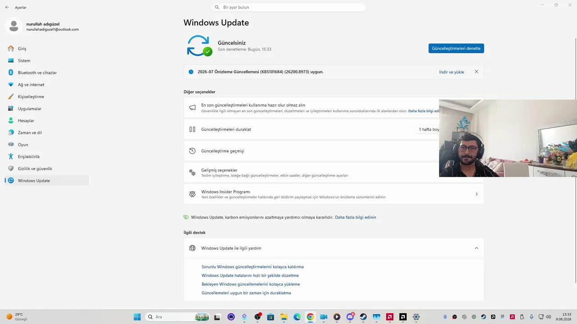
Task: Go to Hesaplar settings
Action: pos(47,121)
